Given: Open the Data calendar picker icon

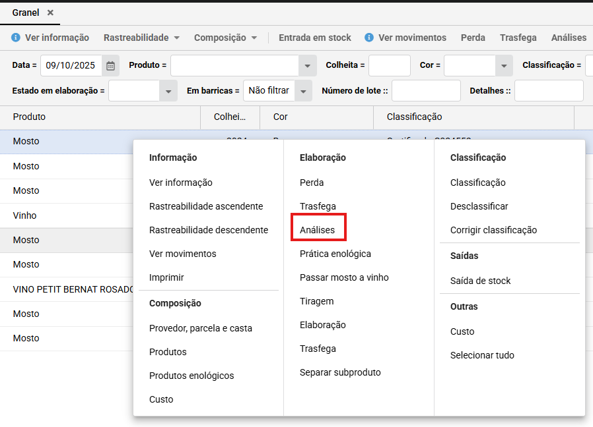Looking at the screenshot, I should [110, 66].
